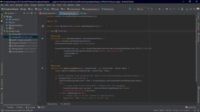The height and width of the screenshot is (112, 200).
Task: Click the Favorites vertical side tab
Action: (x=2, y=84)
